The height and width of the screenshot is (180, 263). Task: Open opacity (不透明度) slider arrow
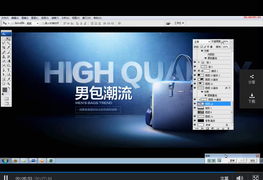click(x=231, y=41)
